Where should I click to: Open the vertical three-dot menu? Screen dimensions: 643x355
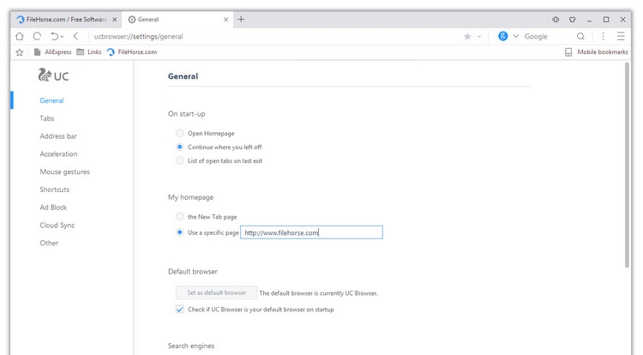coord(603,36)
